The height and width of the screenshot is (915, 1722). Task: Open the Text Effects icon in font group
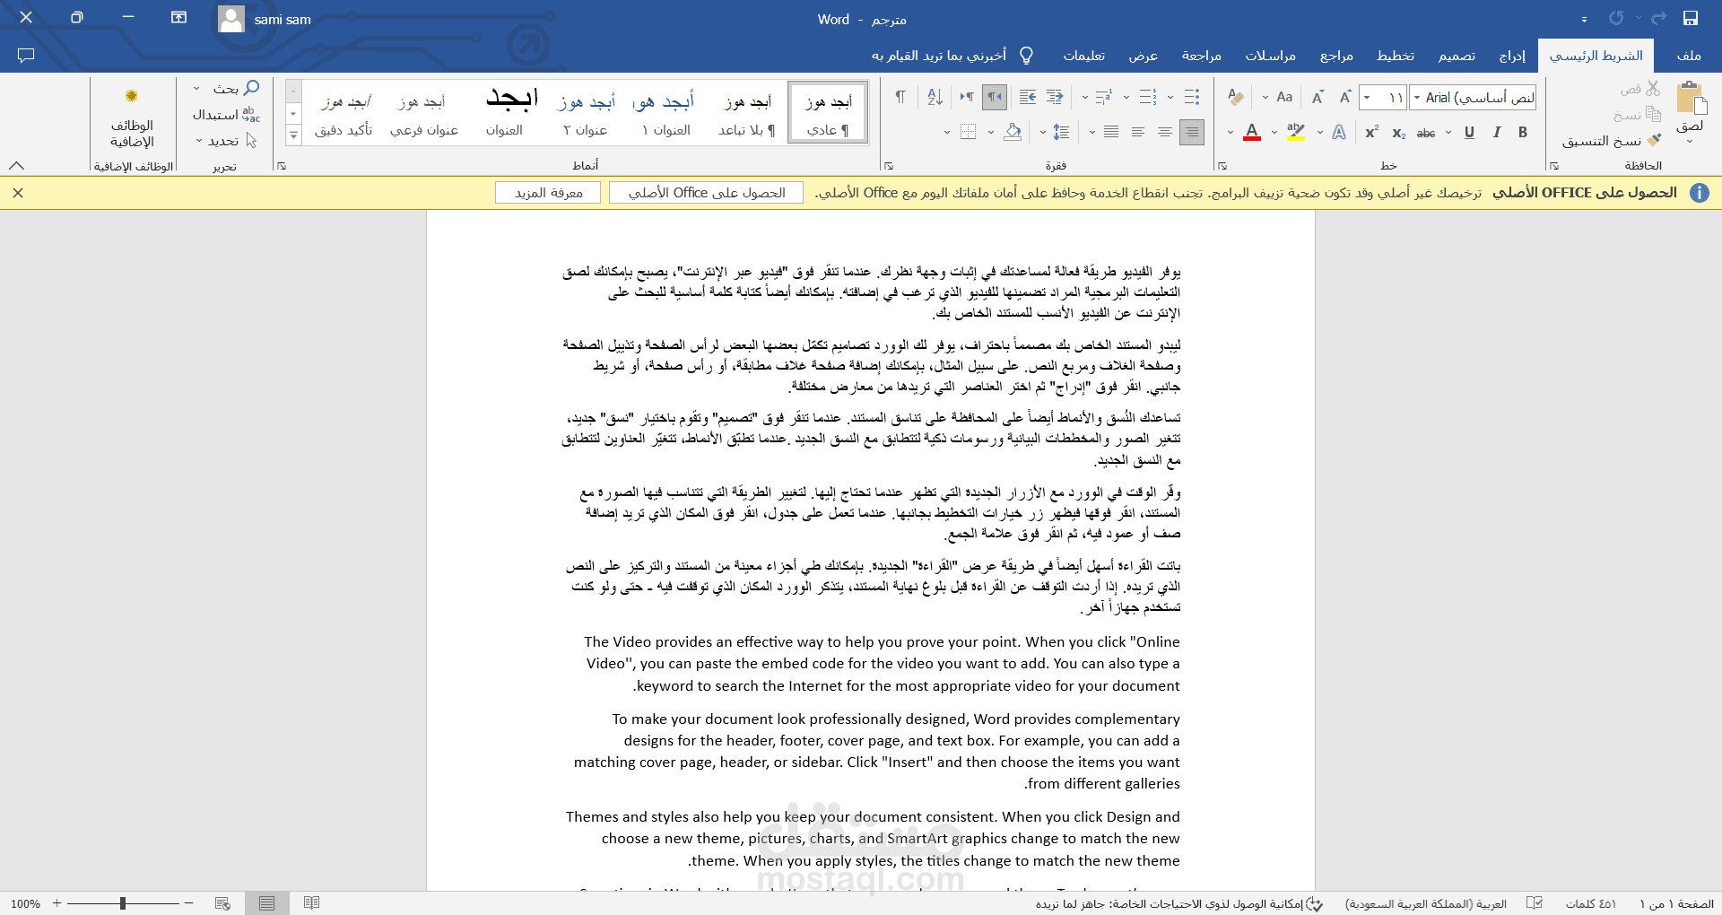(1338, 133)
